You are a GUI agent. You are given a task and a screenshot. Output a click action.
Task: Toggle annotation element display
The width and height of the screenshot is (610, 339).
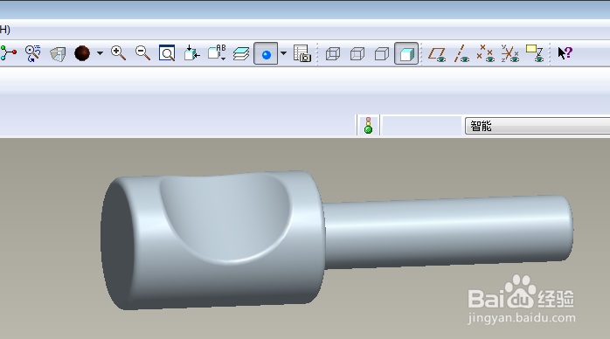pyautogui.click(x=535, y=53)
